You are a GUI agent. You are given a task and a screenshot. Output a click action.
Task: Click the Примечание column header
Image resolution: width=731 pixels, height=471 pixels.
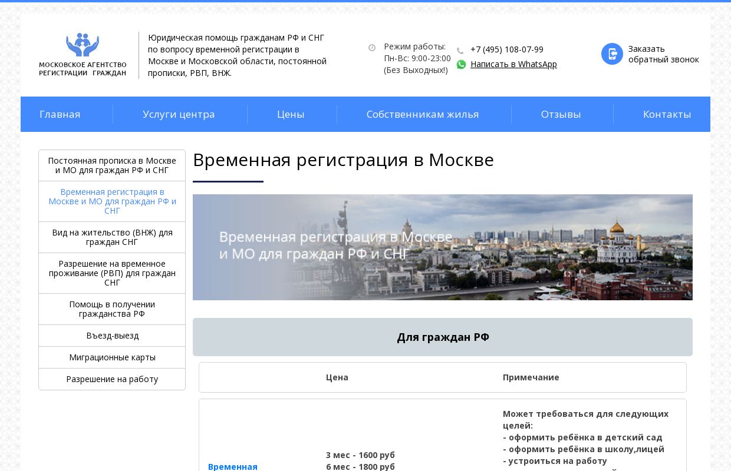point(531,377)
